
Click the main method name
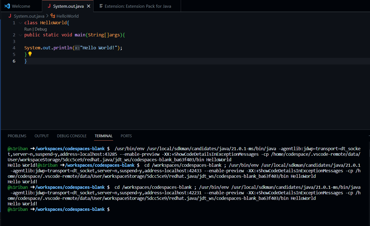point(80,35)
